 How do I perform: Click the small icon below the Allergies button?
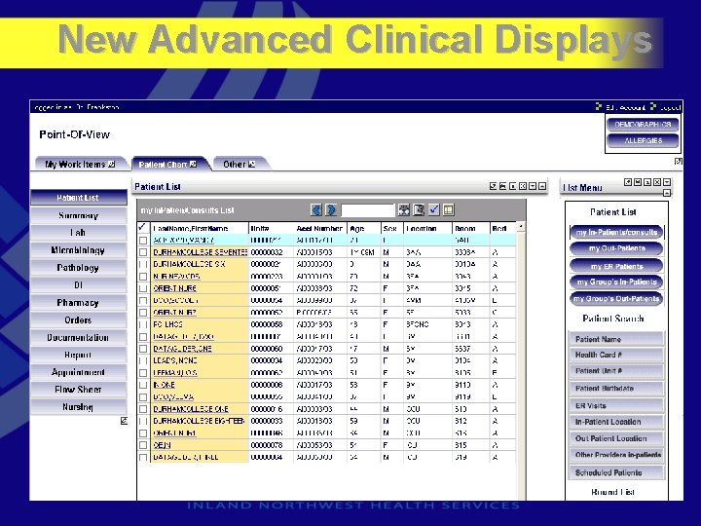(x=679, y=162)
